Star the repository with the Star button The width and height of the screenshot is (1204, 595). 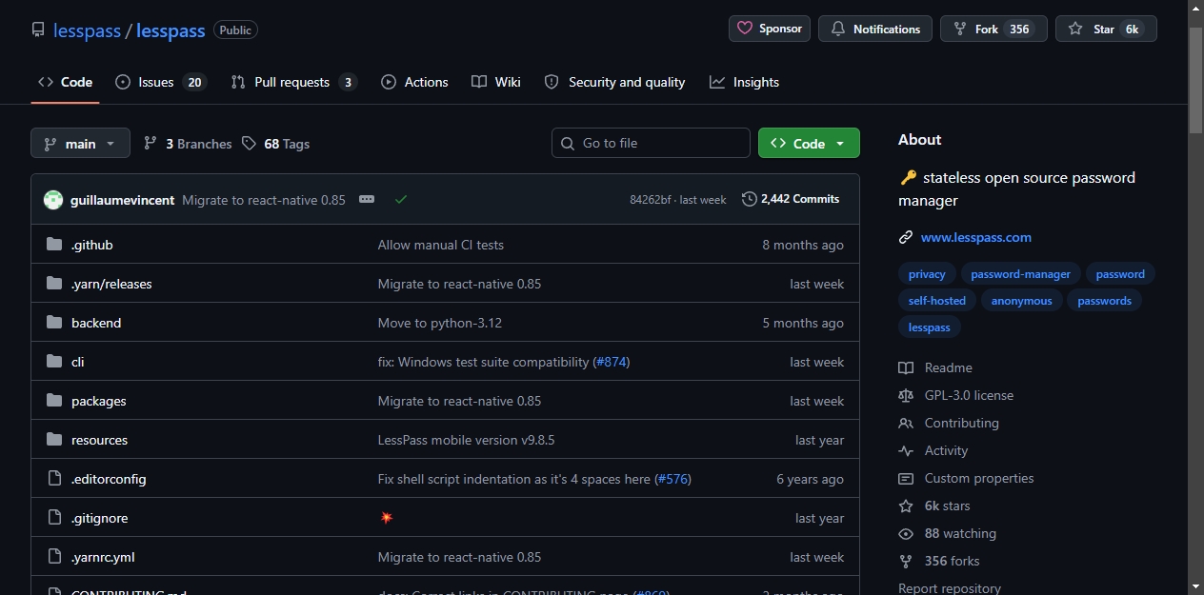click(x=1106, y=29)
